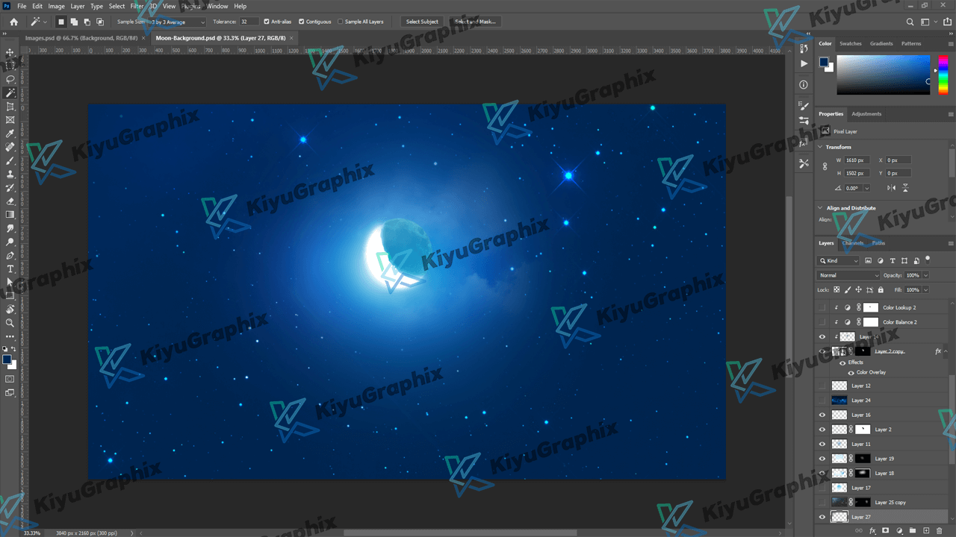The width and height of the screenshot is (956, 537).
Task: Open the Sample Size dropdown
Action: click(161, 22)
